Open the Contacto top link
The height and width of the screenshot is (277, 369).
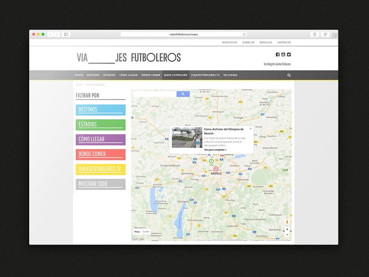coord(284,42)
